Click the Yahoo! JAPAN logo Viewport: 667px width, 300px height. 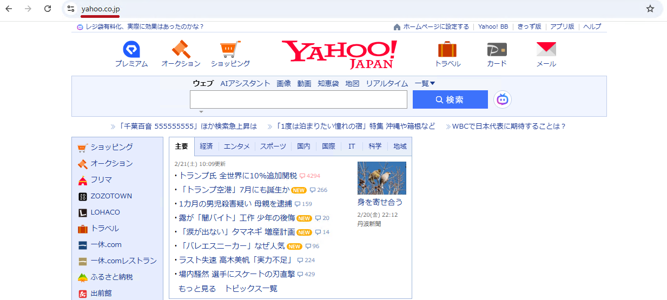(339, 55)
